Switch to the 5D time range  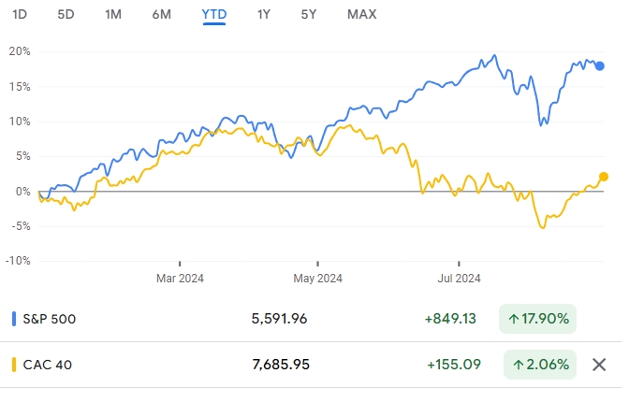(x=66, y=14)
